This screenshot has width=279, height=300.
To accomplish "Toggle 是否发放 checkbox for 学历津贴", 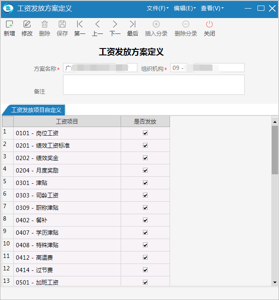I will pyautogui.click(x=145, y=233).
